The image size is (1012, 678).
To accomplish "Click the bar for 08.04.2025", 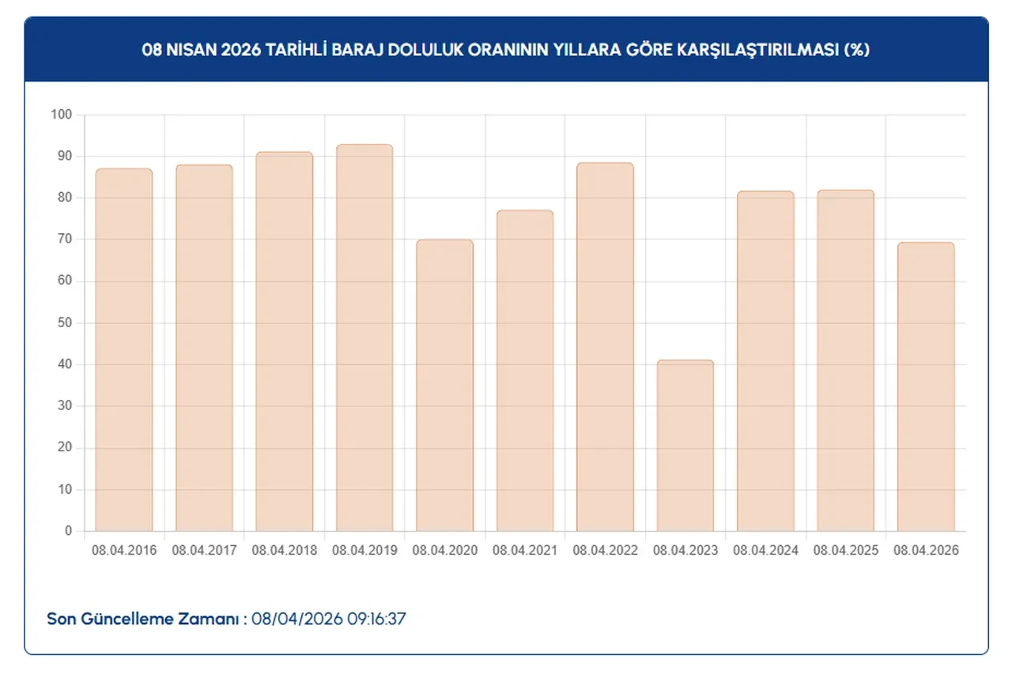I will coord(846,360).
